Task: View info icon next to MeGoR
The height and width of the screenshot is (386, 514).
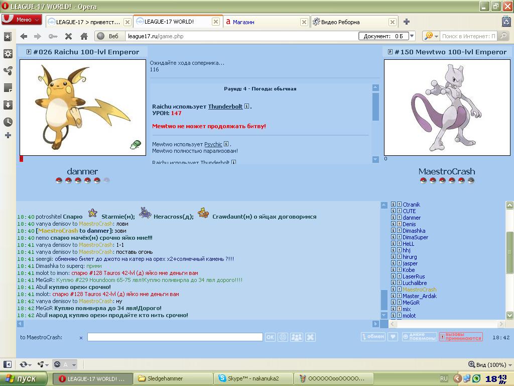Action: coord(394,302)
